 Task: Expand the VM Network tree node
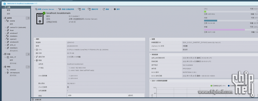pos(5,73)
